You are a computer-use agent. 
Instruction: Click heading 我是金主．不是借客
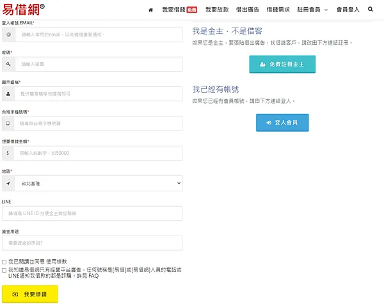tap(227, 31)
